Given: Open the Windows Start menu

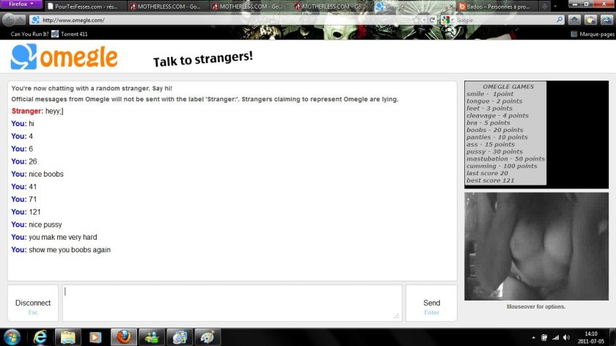Looking at the screenshot, I should [x=12, y=337].
